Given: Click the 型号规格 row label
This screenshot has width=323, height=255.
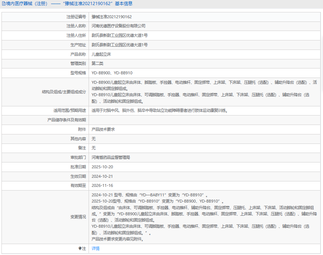Looking at the screenshot, I should (78, 73).
